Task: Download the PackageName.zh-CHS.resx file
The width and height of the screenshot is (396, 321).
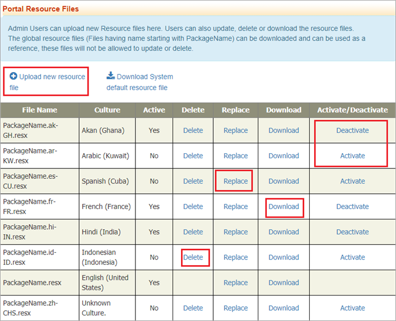Action: pos(283,308)
